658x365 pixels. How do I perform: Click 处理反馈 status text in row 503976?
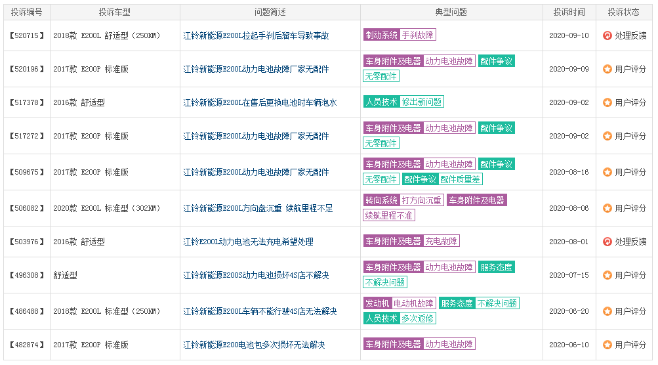click(630, 242)
